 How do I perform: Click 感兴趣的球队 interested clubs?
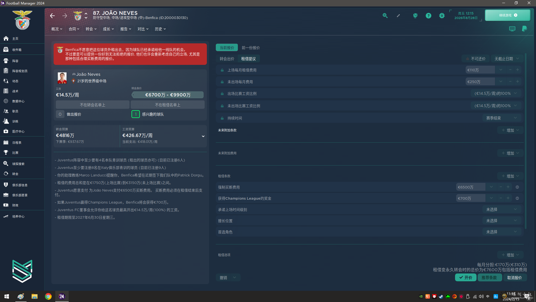(x=153, y=114)
